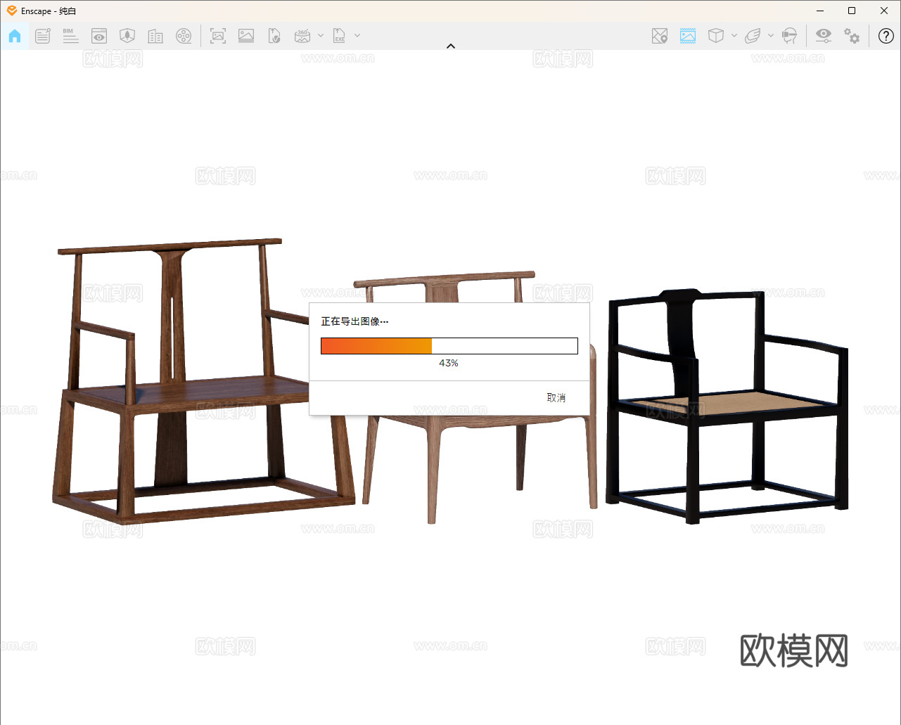Select the cube projection mode icon
The image size is (901, 725).
[716, 36]
